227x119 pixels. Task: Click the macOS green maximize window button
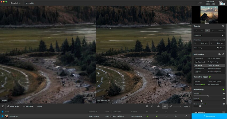[6, 2]
